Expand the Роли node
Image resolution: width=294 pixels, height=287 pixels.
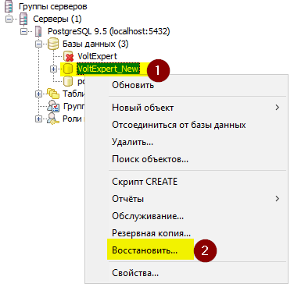(38, 119)
